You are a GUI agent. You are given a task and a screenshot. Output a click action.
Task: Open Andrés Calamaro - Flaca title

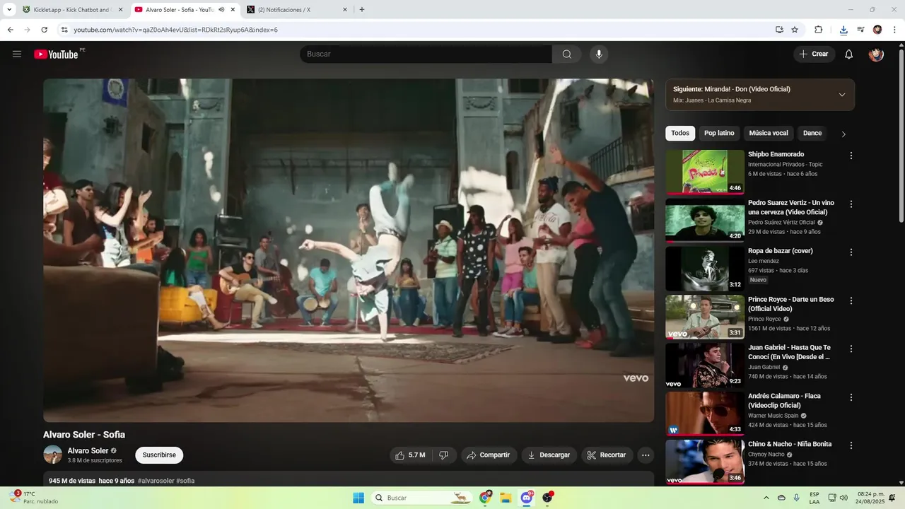pos(784,401)
